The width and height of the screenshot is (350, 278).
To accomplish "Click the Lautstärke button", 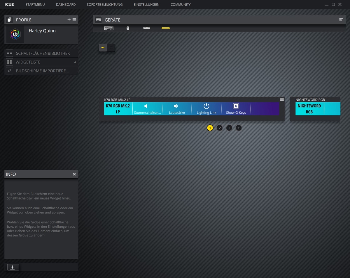I will [177, 109].
